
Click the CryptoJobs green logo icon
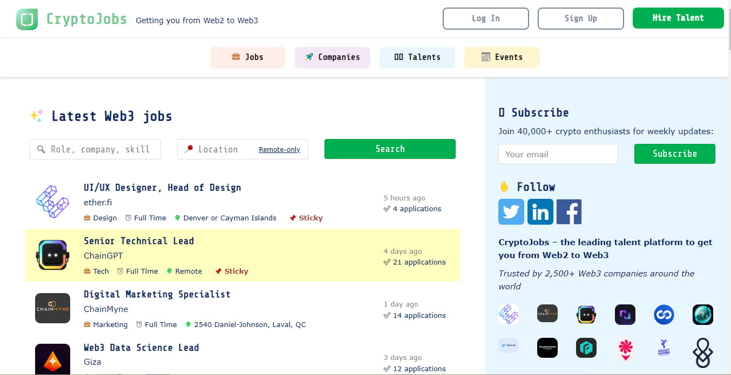pos(27,19)
